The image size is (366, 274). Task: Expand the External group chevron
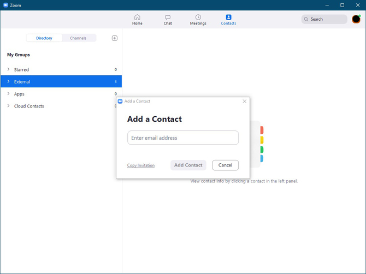(8, 81)
